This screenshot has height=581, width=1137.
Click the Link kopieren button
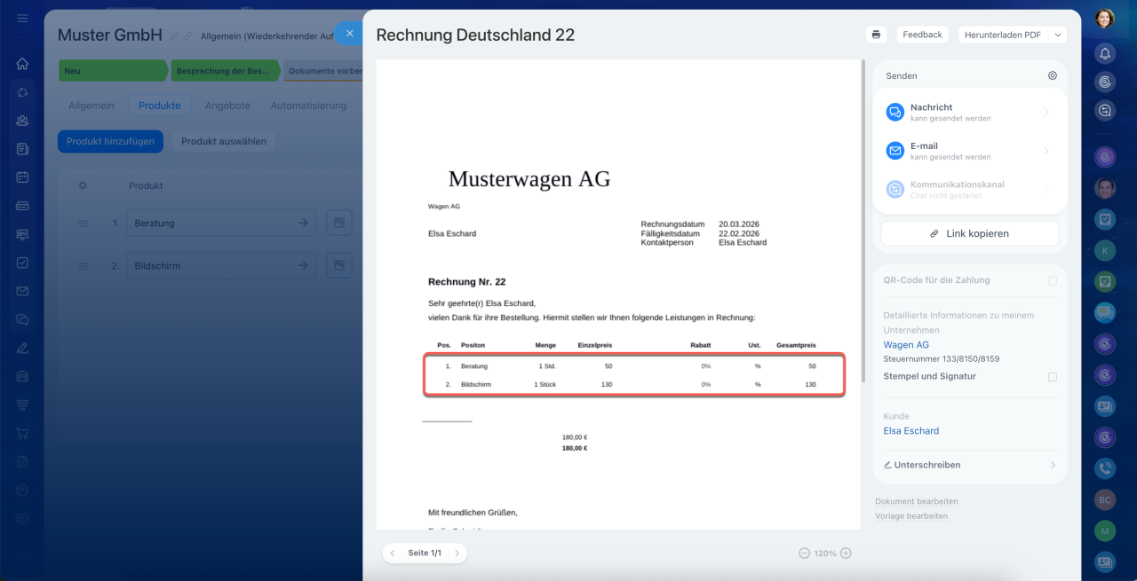tap(969, 233)
